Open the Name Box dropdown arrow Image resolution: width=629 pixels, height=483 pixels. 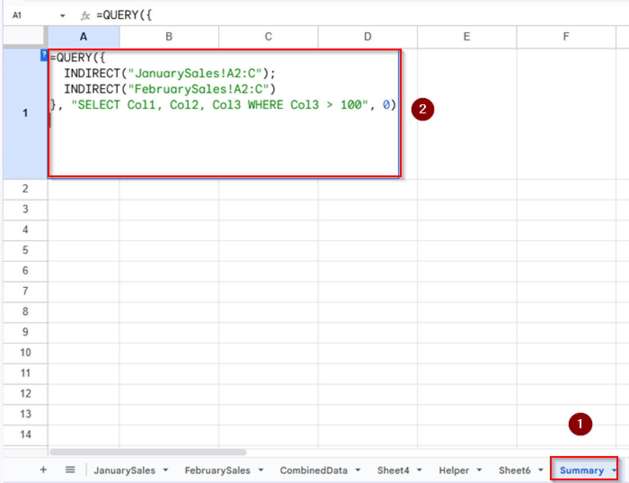tap(62, 15)
